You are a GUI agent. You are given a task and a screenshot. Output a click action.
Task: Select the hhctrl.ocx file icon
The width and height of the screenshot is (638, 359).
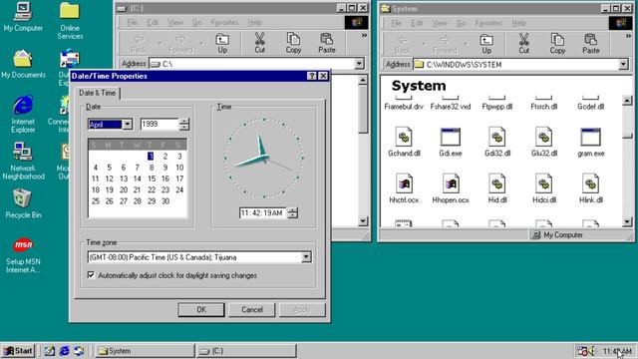tap(404, 188)
